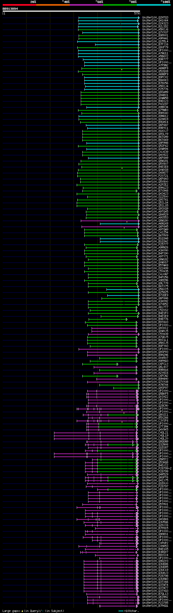Select hit label UniRef100_Q56XI5

point(155,289)
